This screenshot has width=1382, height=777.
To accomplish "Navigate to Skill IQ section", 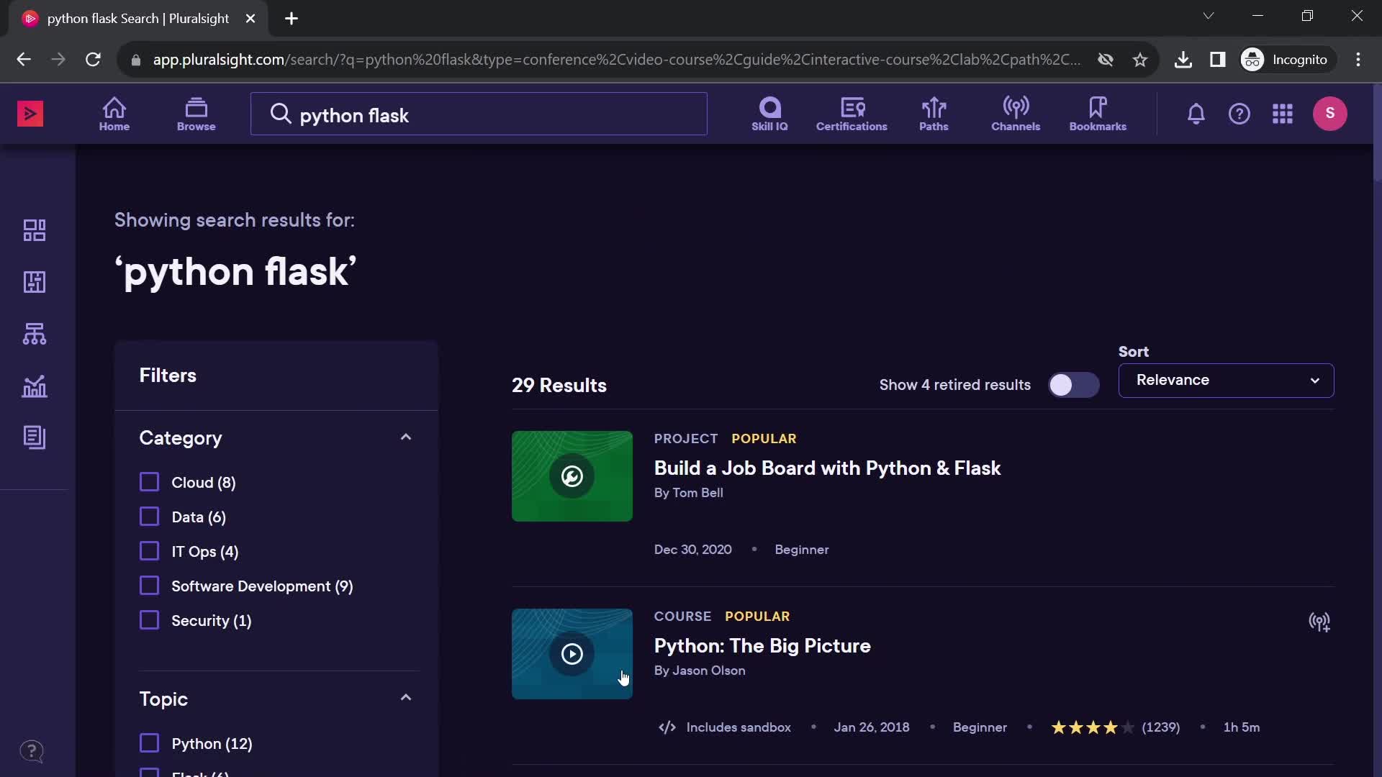I will point(769,113).
